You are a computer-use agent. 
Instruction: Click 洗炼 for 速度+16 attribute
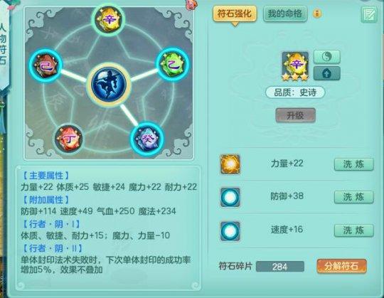click(x=354, y=230)
